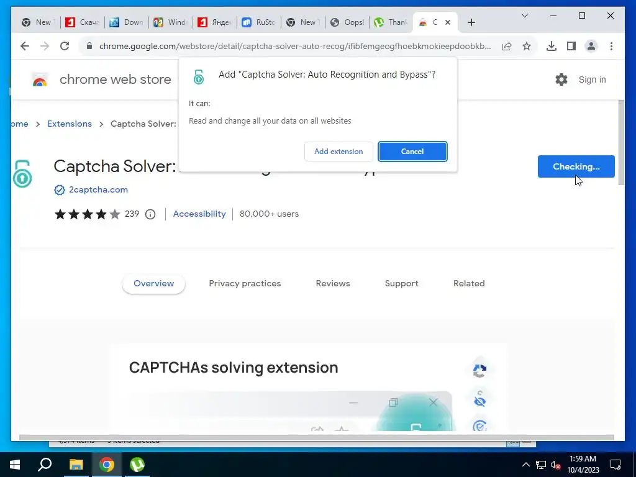The width and height of the screenshot is (636, 477).
Task: Select the Privacy practices tab
Action: tap(245, 283)
